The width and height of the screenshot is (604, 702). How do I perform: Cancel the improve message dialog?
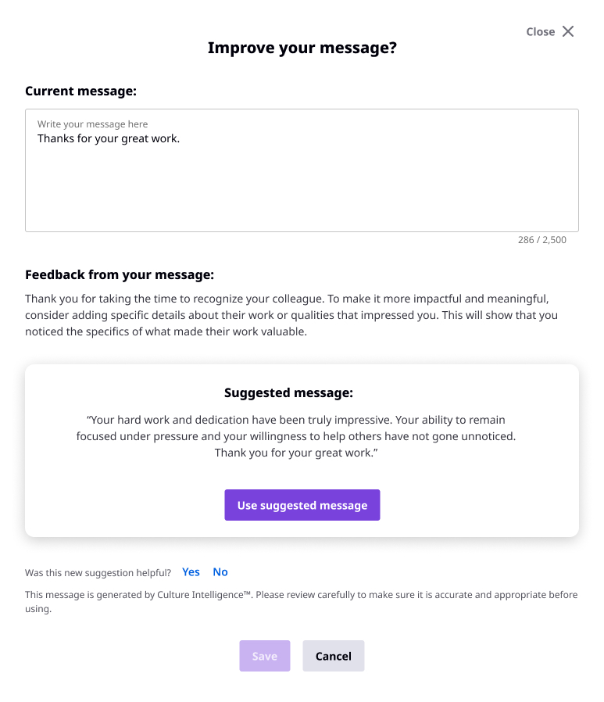(x=334, y=656)
